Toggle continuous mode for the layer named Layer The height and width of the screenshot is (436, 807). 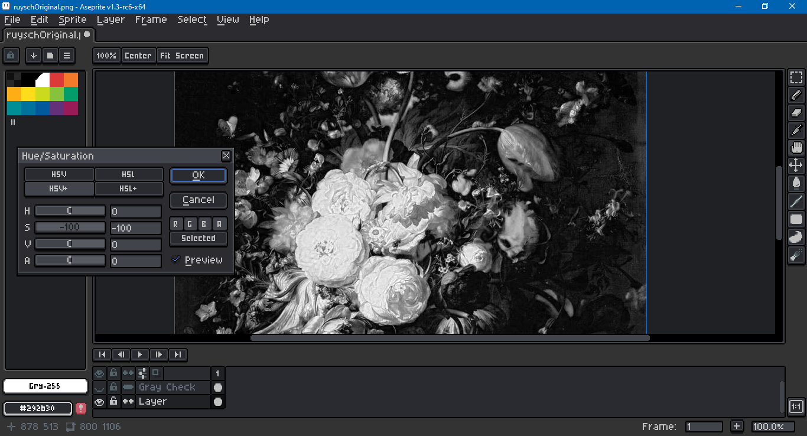click(128, 401)
